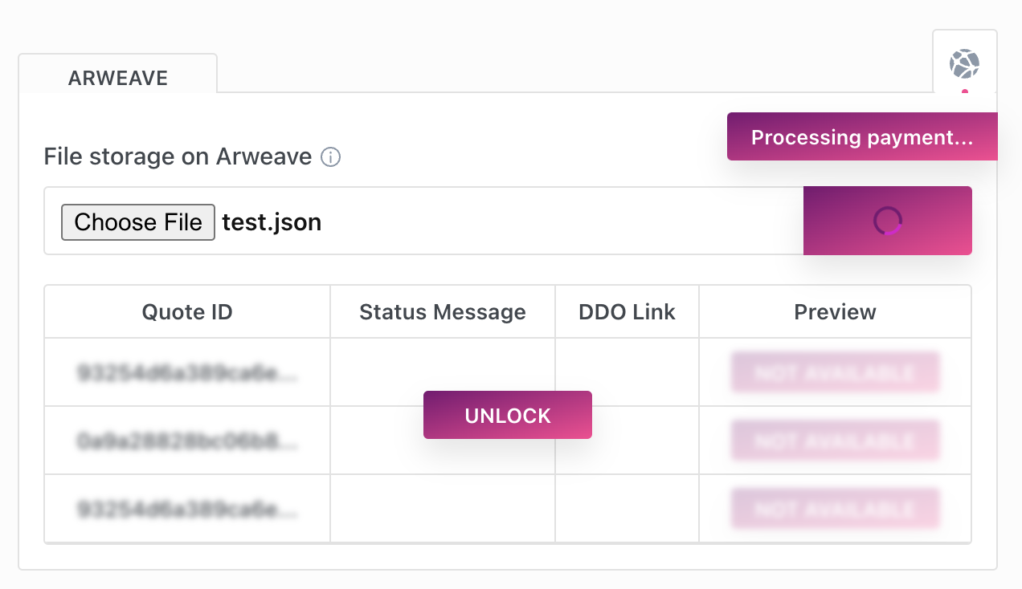Open the network globe icon
The height and width of the screenshot is (589, 1022).
coord(964,63)
